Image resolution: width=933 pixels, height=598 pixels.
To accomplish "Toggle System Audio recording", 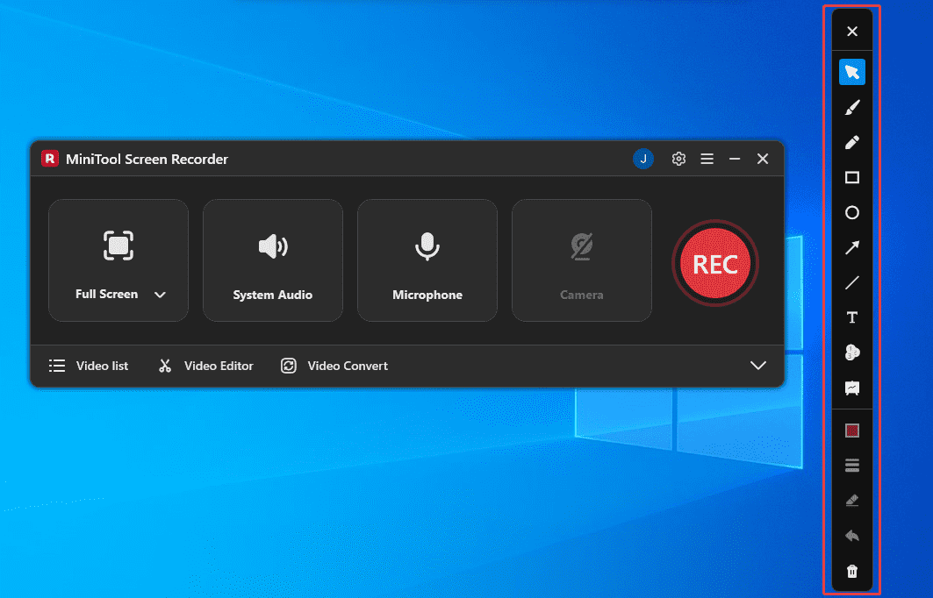I will tap(272, 260).
